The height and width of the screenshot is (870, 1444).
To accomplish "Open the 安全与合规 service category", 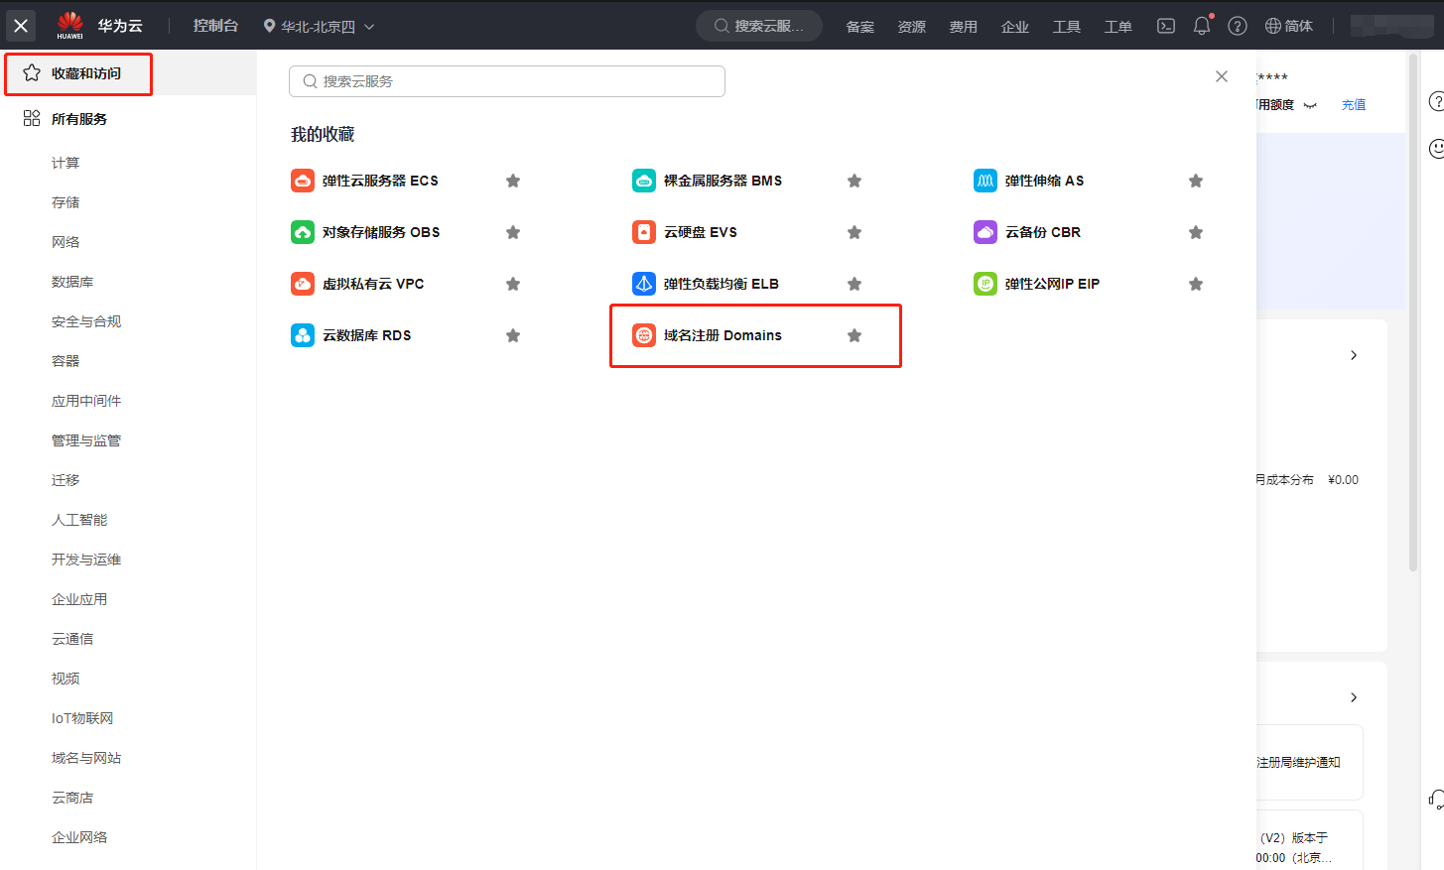I will [86, 321].
